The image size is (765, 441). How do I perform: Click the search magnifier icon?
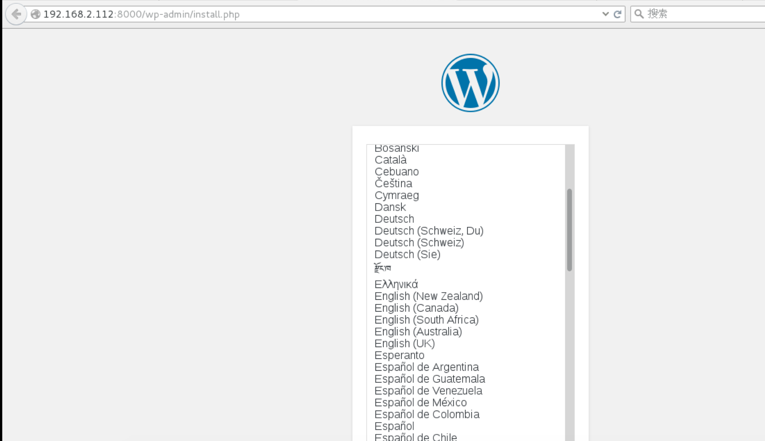(639, 14)
